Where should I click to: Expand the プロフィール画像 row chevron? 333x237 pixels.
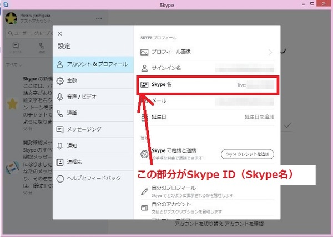tap(271, 52)
